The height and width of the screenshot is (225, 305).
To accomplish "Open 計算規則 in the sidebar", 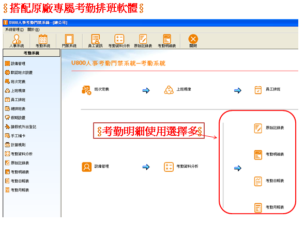I will tap(15, 144).
